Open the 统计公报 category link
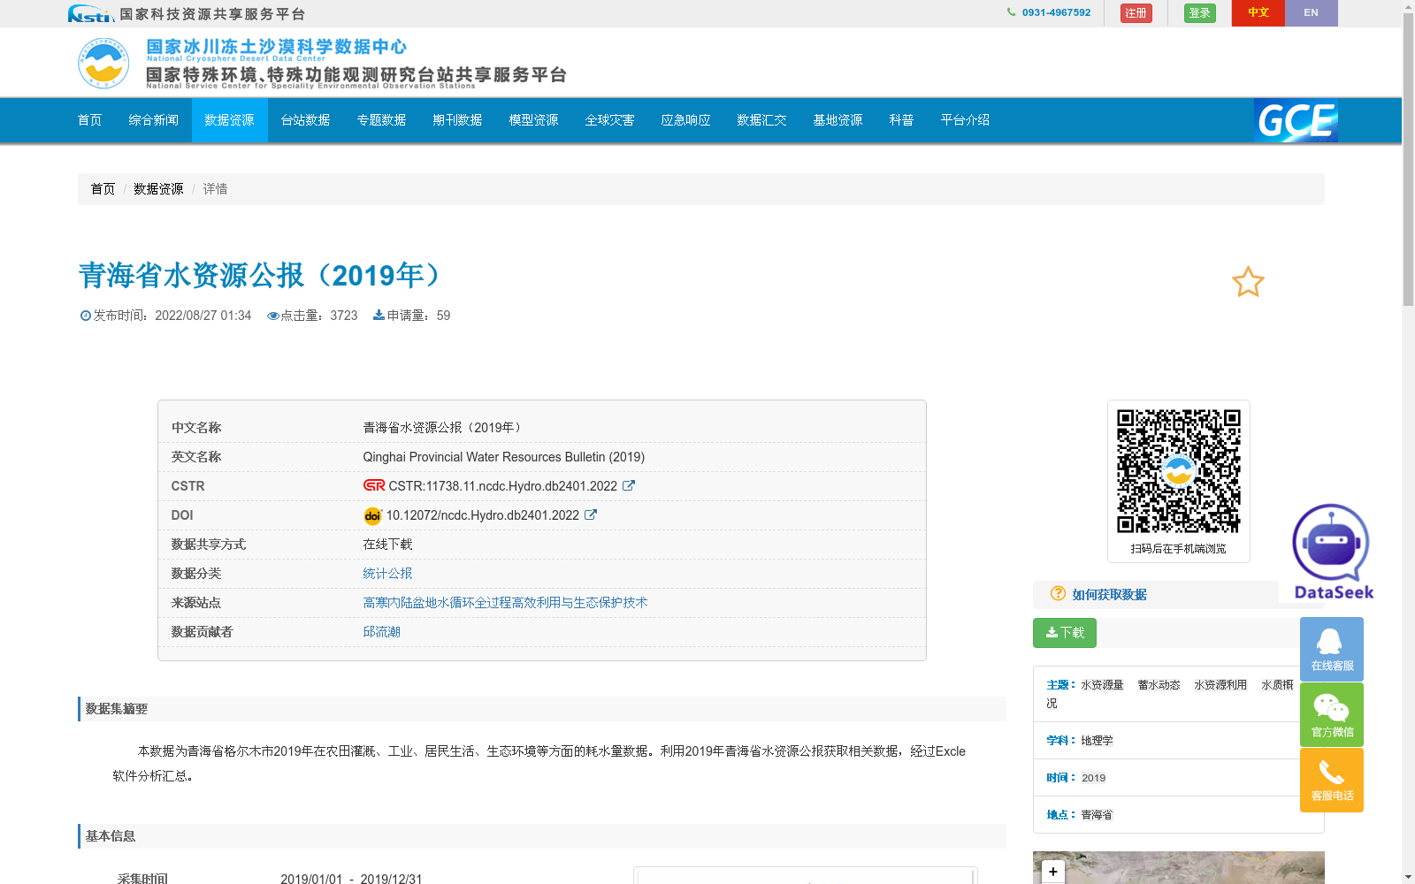Screen dimensions: 1415x884 387,573
